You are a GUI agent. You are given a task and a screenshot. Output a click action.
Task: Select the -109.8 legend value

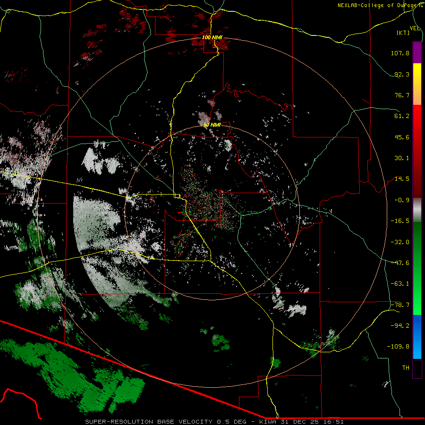398,347
